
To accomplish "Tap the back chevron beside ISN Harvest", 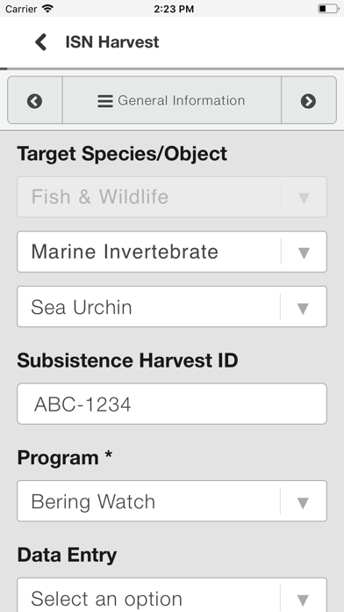I will click(x=41, y=42).
